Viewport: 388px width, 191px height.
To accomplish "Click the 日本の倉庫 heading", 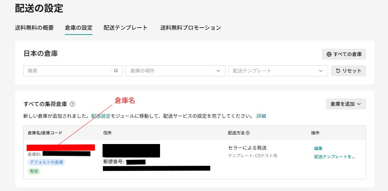I will click(x=41, y=54).
